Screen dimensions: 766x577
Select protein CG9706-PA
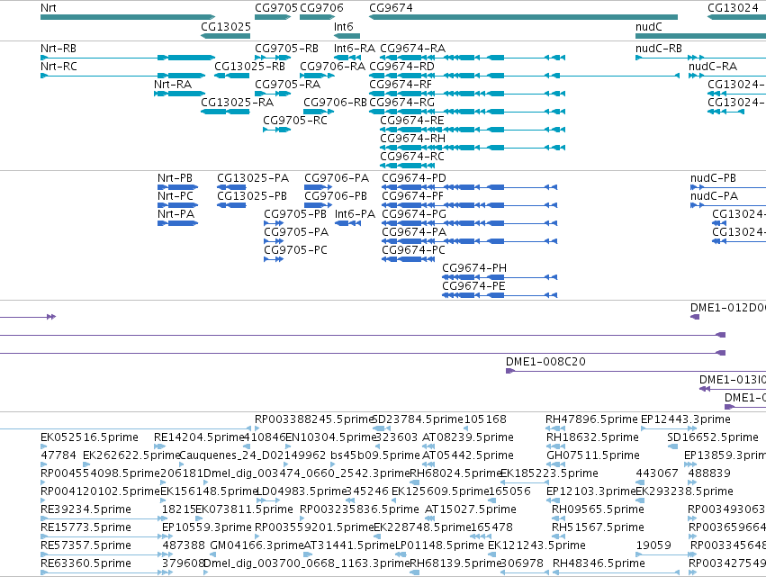[x=337, y=178]
